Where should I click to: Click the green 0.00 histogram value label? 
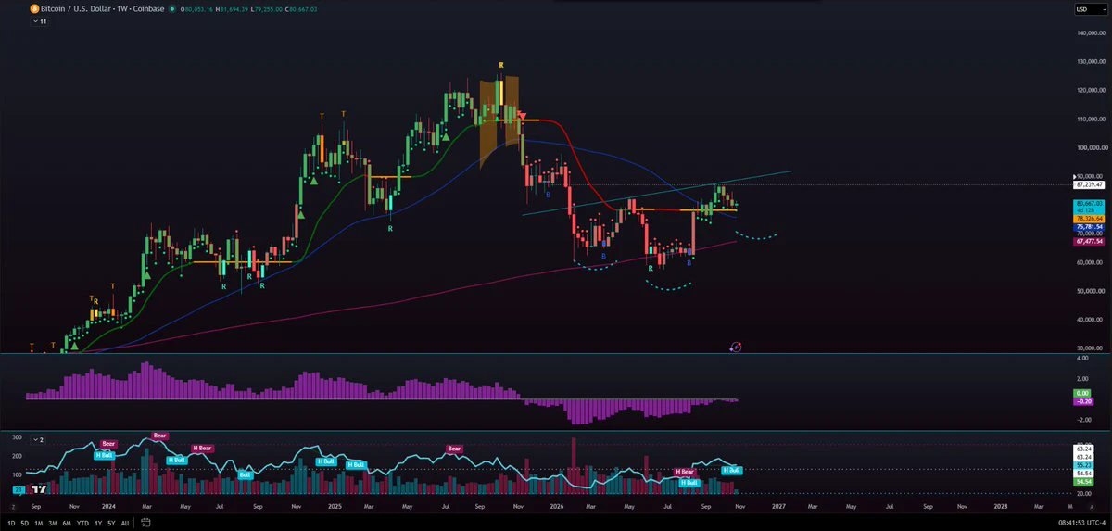1082,394
